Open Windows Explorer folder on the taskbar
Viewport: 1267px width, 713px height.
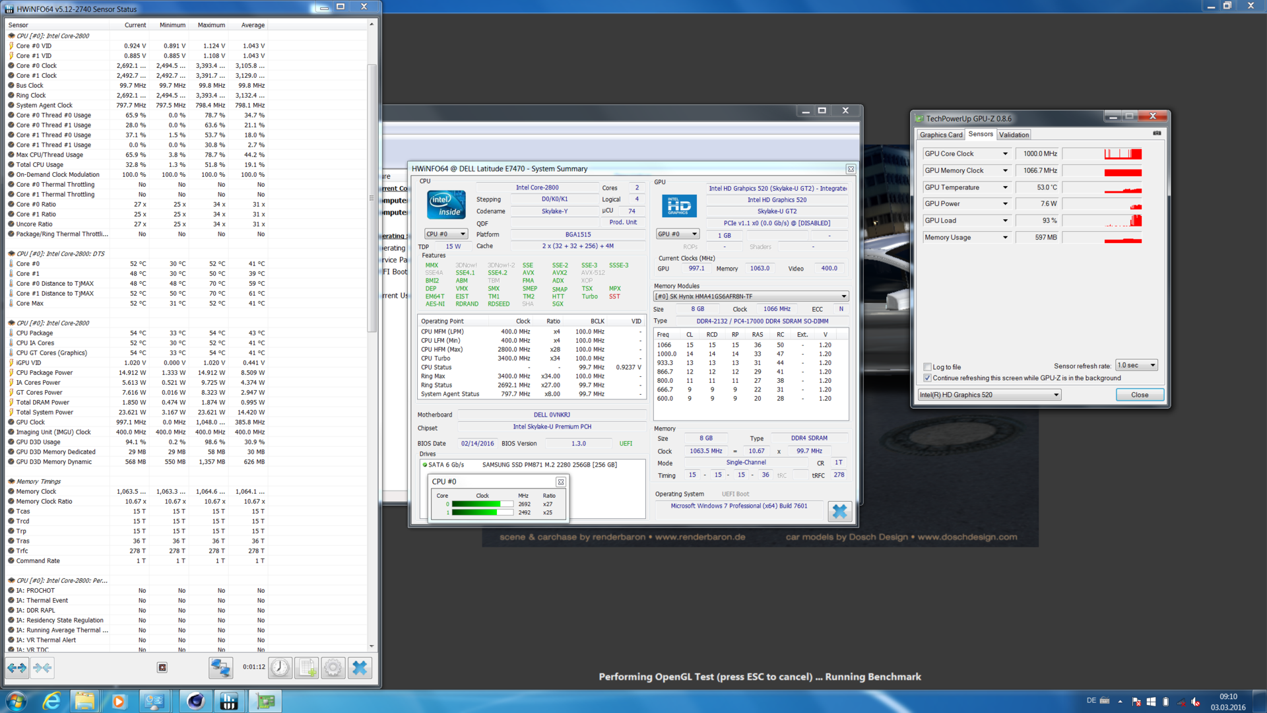pyautogui.click(x=84, y=701)
